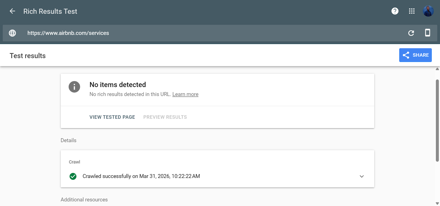Click the green success checkmark under Crawl
The width and height of the screenshot is (440, 206).
pyautogui.click(x=73, y=176)
